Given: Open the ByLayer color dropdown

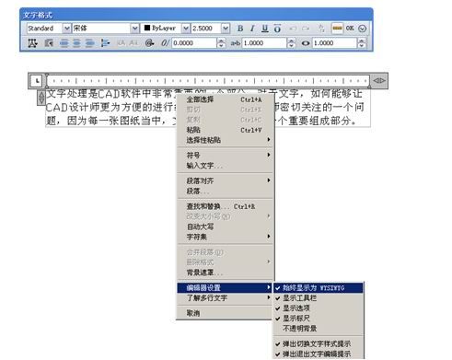Looking at the screenshot, I should pos(186,29).
